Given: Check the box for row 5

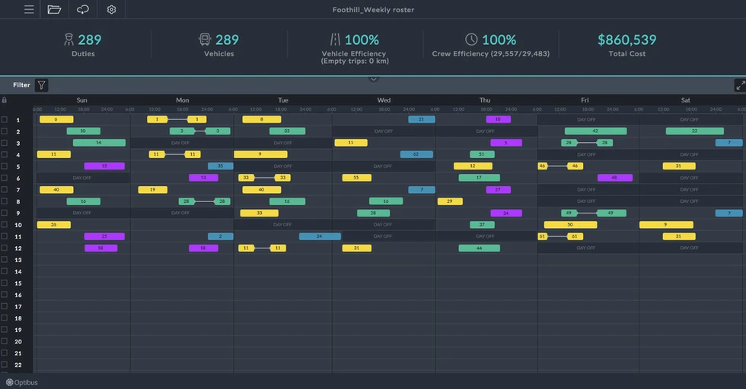Looking at the screenshot, I should (x=5, y=166).
